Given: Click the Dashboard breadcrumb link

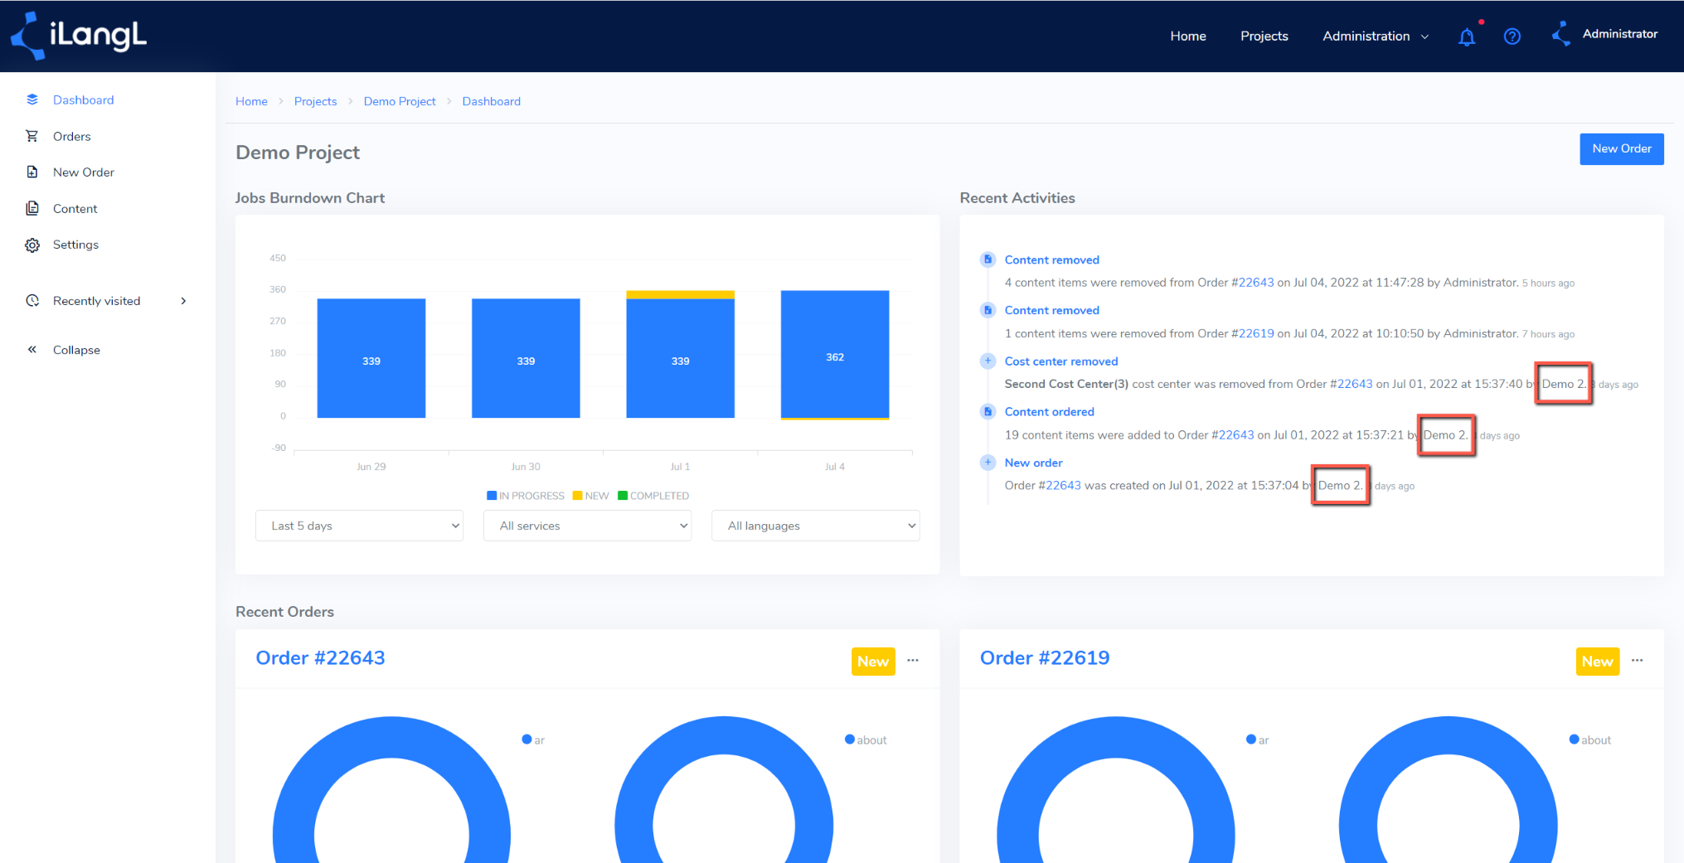Looking at the screenshot, I should [x=492, y=101].
